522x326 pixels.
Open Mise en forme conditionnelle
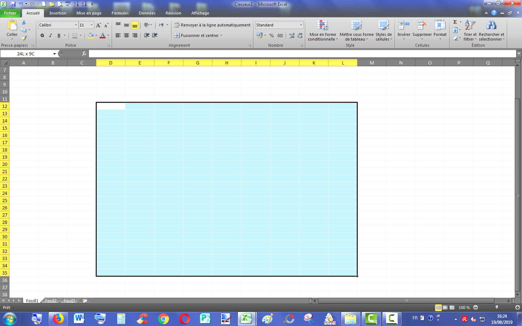coord(323,31)
